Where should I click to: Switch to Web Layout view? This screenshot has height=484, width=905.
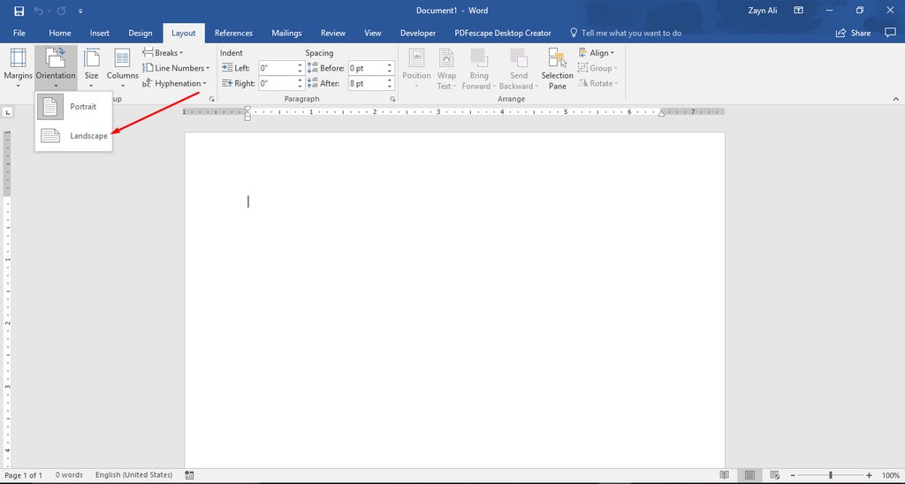point(775,475)
